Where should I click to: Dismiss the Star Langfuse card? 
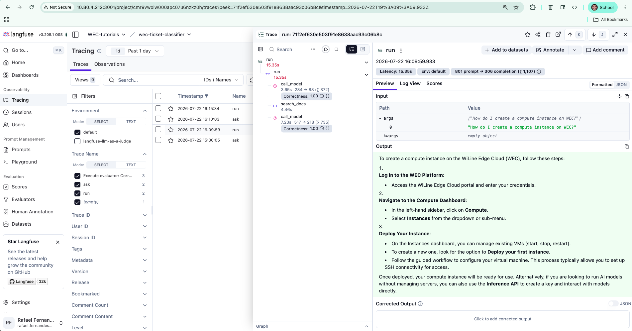(58, 242)
